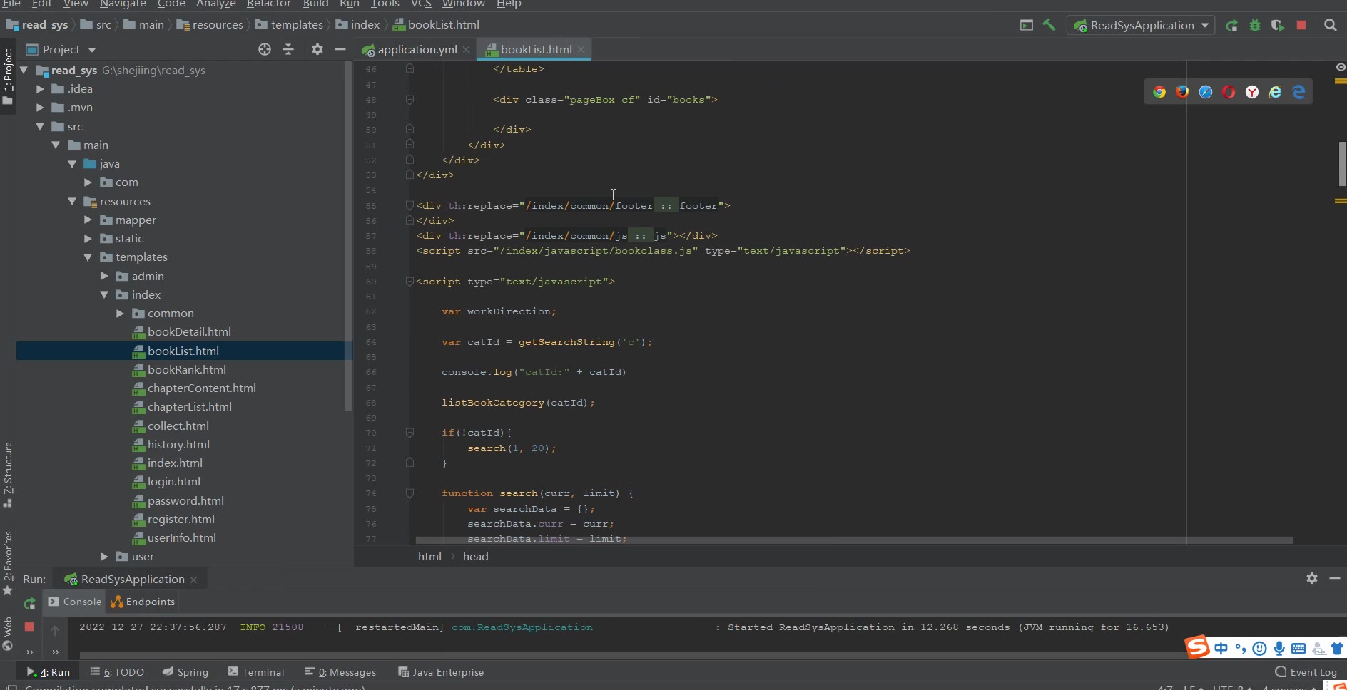Collapse the read_sys root folder

pyautogui.click(x=24, y=70)
